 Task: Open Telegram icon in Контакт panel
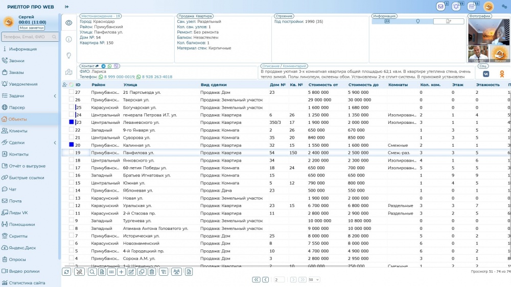(x=104, y=66)
